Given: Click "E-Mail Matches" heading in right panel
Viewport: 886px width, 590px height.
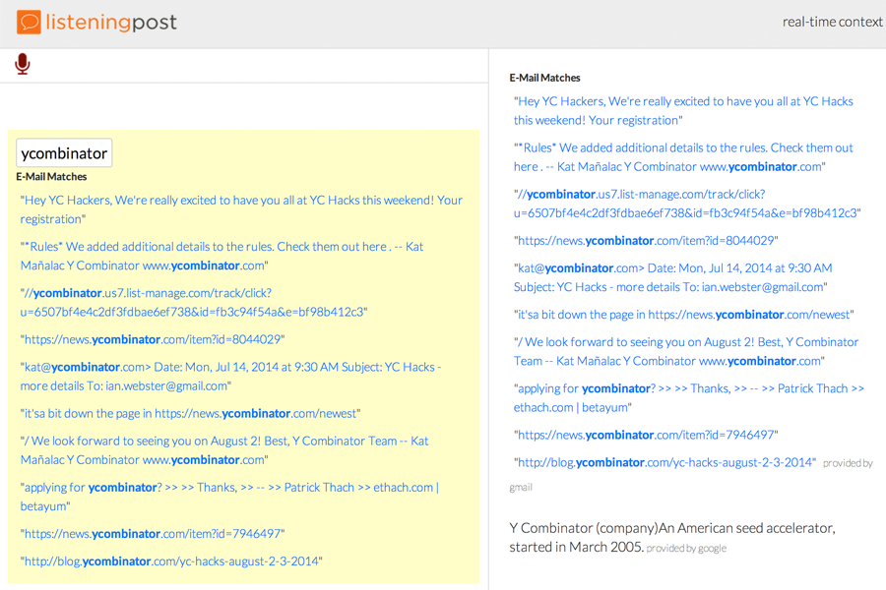Looking at the screenshot, I should pos(544,78).
